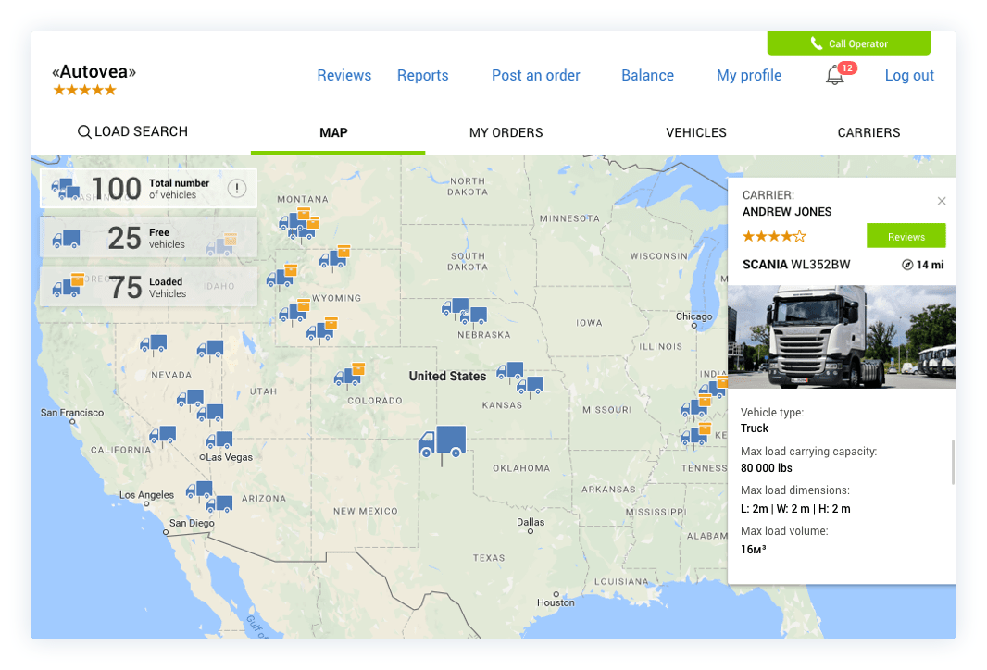Go to My profile
This screenshot has height=670, width=987.
pos(749,76)
